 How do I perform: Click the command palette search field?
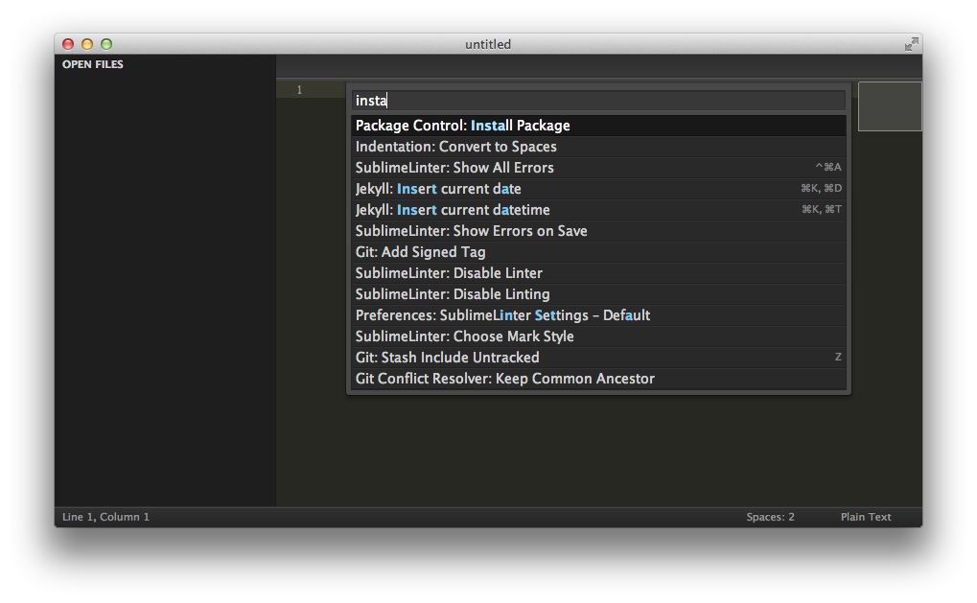596,100
